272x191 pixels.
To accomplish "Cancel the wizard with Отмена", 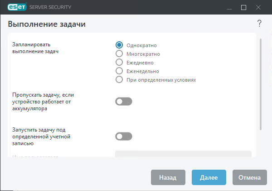I will click(250, 177).
